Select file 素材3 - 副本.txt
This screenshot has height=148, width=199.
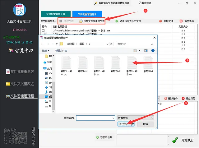[x=132, y=66]
